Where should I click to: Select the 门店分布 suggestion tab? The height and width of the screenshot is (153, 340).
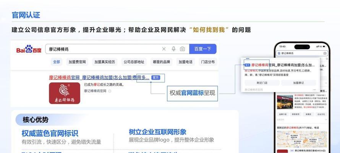pos(208,62)
